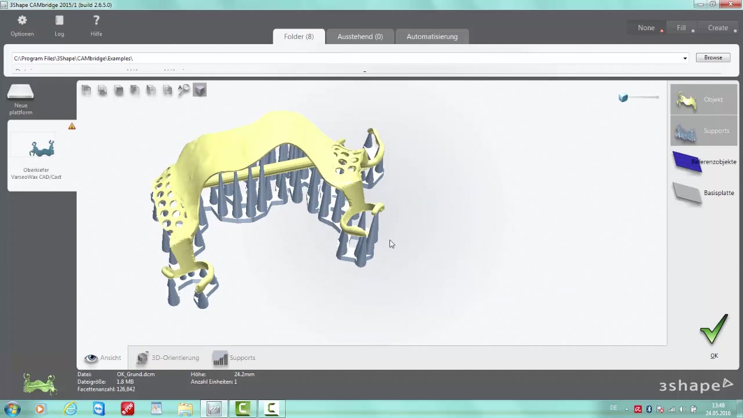The image size is (743, 418).
Task: Click the Fill button
Action: (681, 28)
